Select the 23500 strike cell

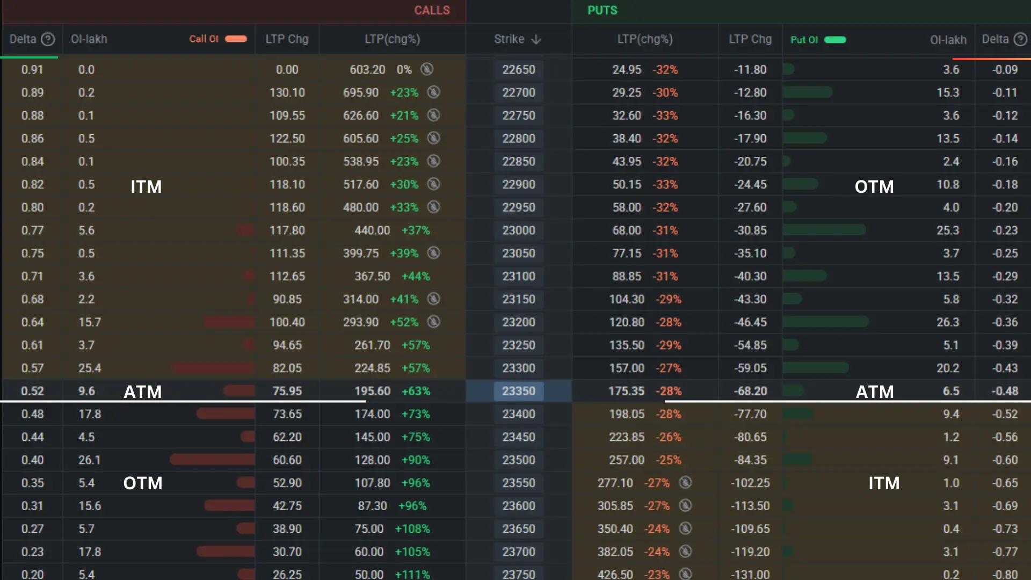point(519,460)
